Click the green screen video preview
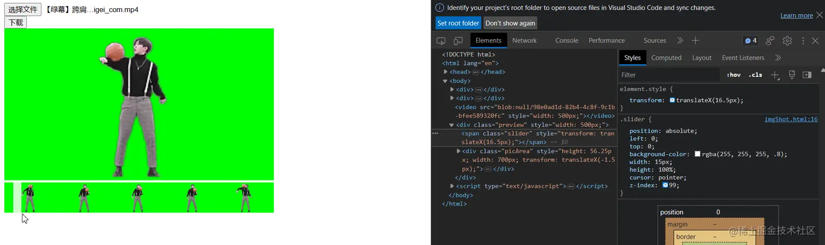This screenshot has height=245, width=825. click(139, 104)
